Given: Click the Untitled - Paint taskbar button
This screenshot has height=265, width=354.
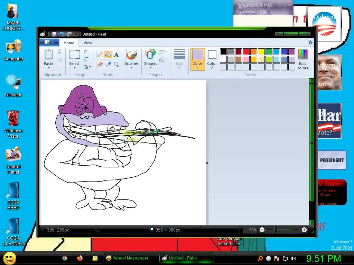Looking at the screenshot, I should [186, 258].
